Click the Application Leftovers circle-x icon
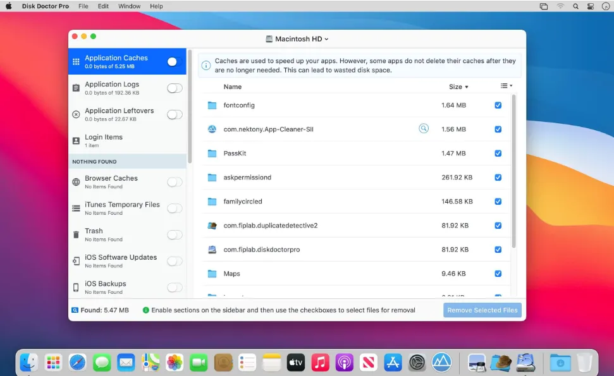This screenshot has width=614, height=376. pyautogui.click(x=76, y=114)
